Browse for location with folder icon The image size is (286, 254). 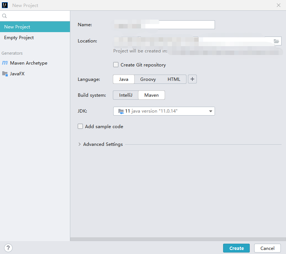click(276, 41)
